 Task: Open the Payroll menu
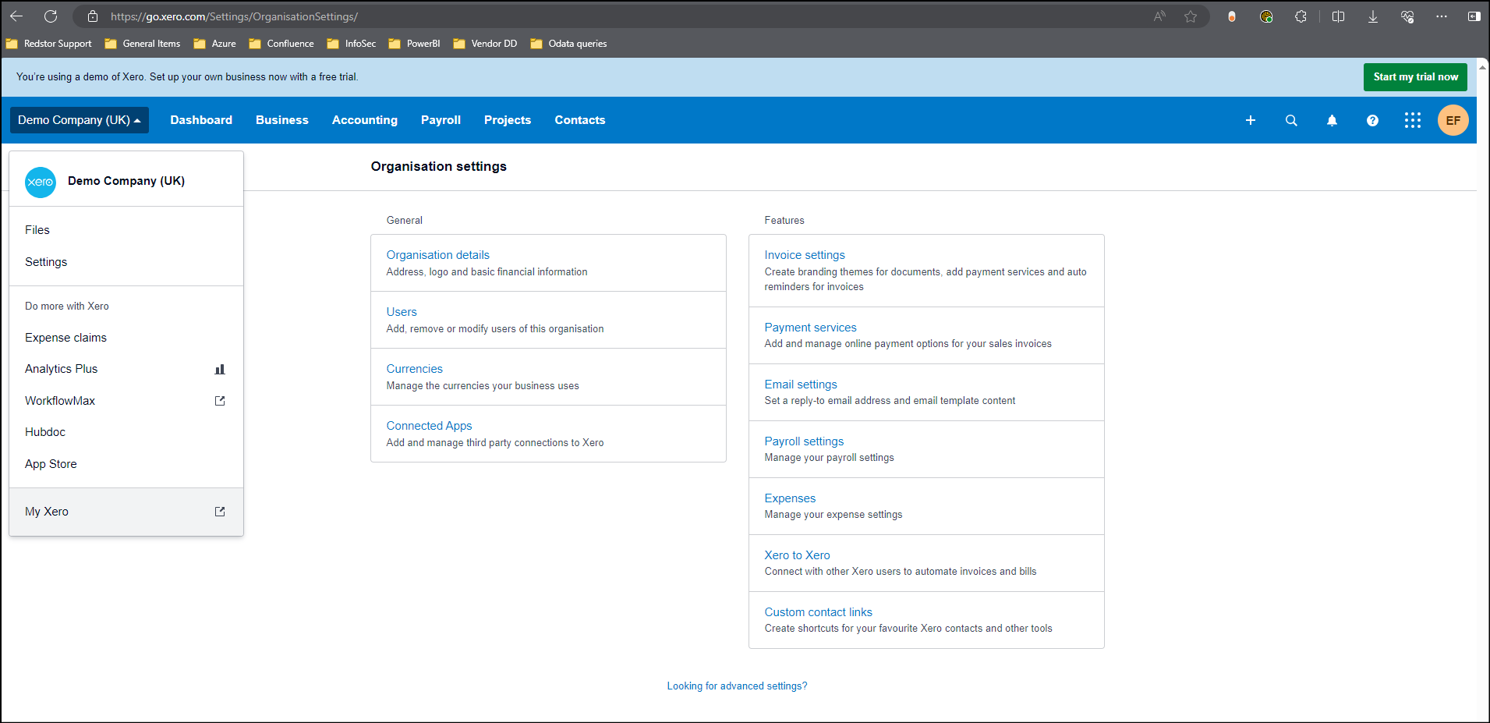click(x=441, y=120)
